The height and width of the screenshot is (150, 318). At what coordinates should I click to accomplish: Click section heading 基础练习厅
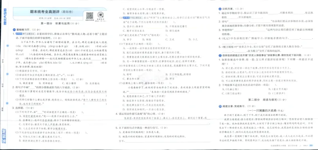23,29
